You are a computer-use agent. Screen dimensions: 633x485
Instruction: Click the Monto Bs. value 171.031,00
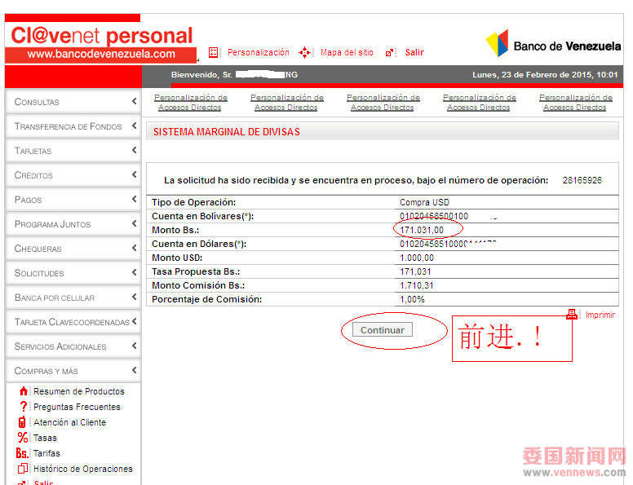pyautogui.click(x=422, y=230)
